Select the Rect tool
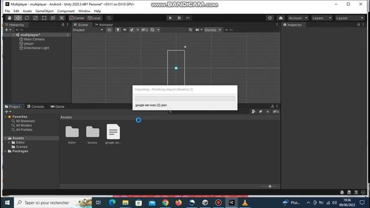Viewport: 370px width, 208px height. [44, 18]
